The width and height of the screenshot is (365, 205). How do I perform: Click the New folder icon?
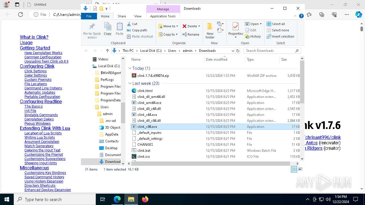coord(210,26)
